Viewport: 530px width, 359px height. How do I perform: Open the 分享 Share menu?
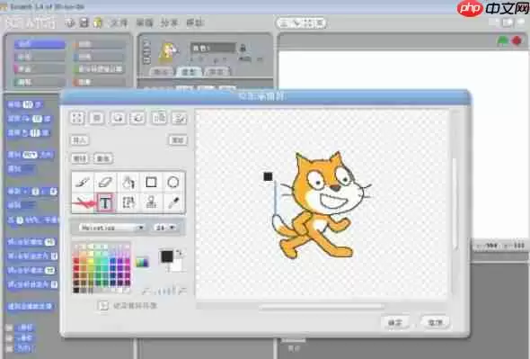(x=169, y=23)
